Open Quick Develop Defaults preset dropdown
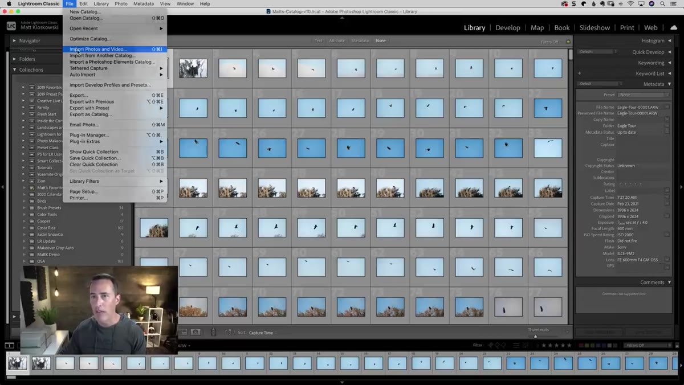The width and height of the screenshot is (684, 385). pos(598,51)
